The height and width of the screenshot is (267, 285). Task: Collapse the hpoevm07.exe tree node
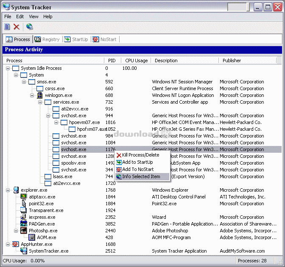coord(56,122)
